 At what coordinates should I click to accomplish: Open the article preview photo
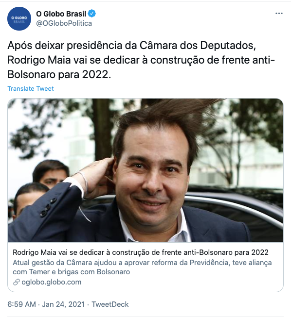(145, 170)
